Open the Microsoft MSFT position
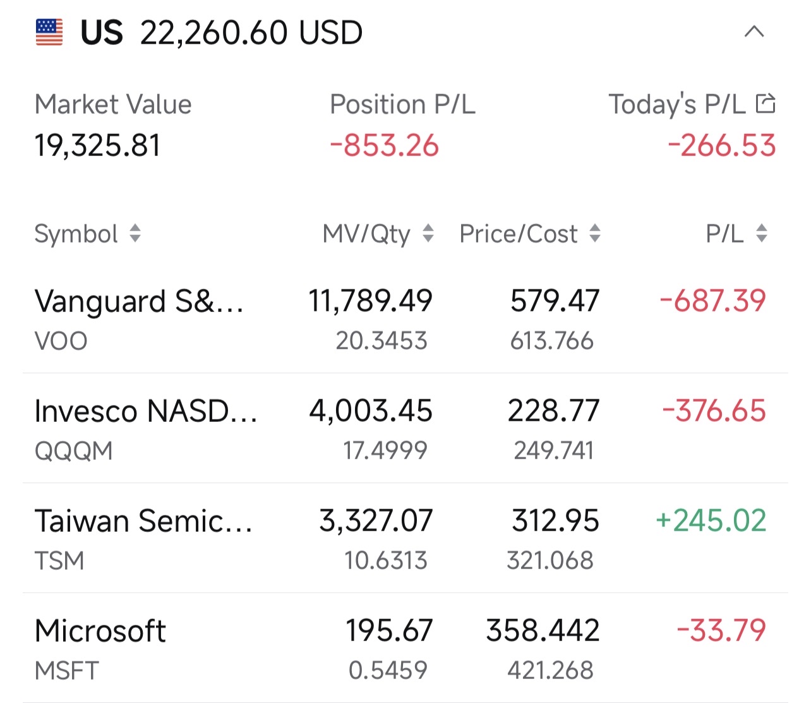The height and width of the screenshot is (703, 811). [x=405, y=648]
